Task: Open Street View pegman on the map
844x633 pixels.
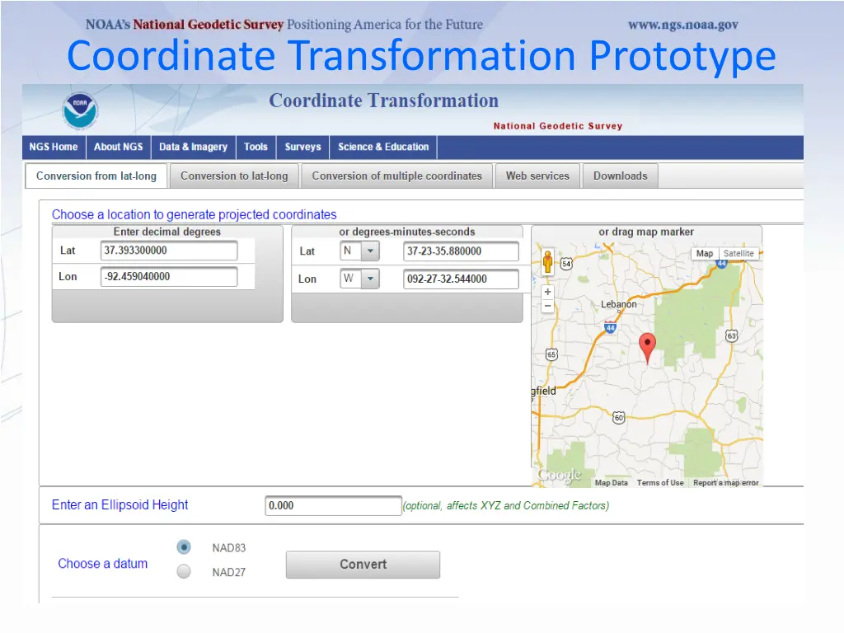Action: point(547,262)
